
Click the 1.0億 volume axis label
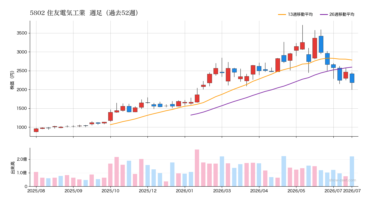point(22,173)
